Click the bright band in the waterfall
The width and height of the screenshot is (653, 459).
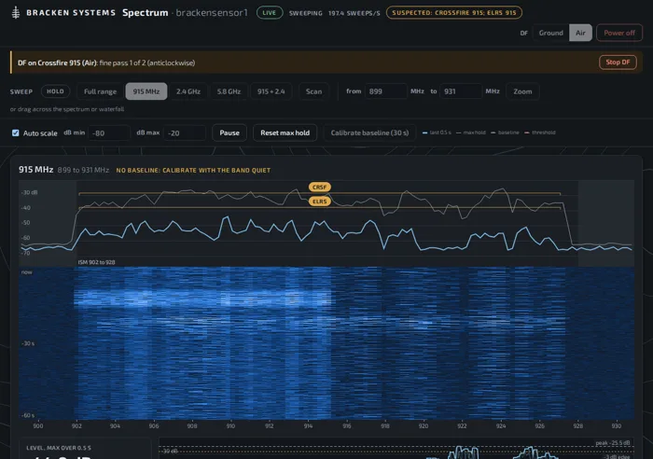pyautogui.click(x=202, y=297)
